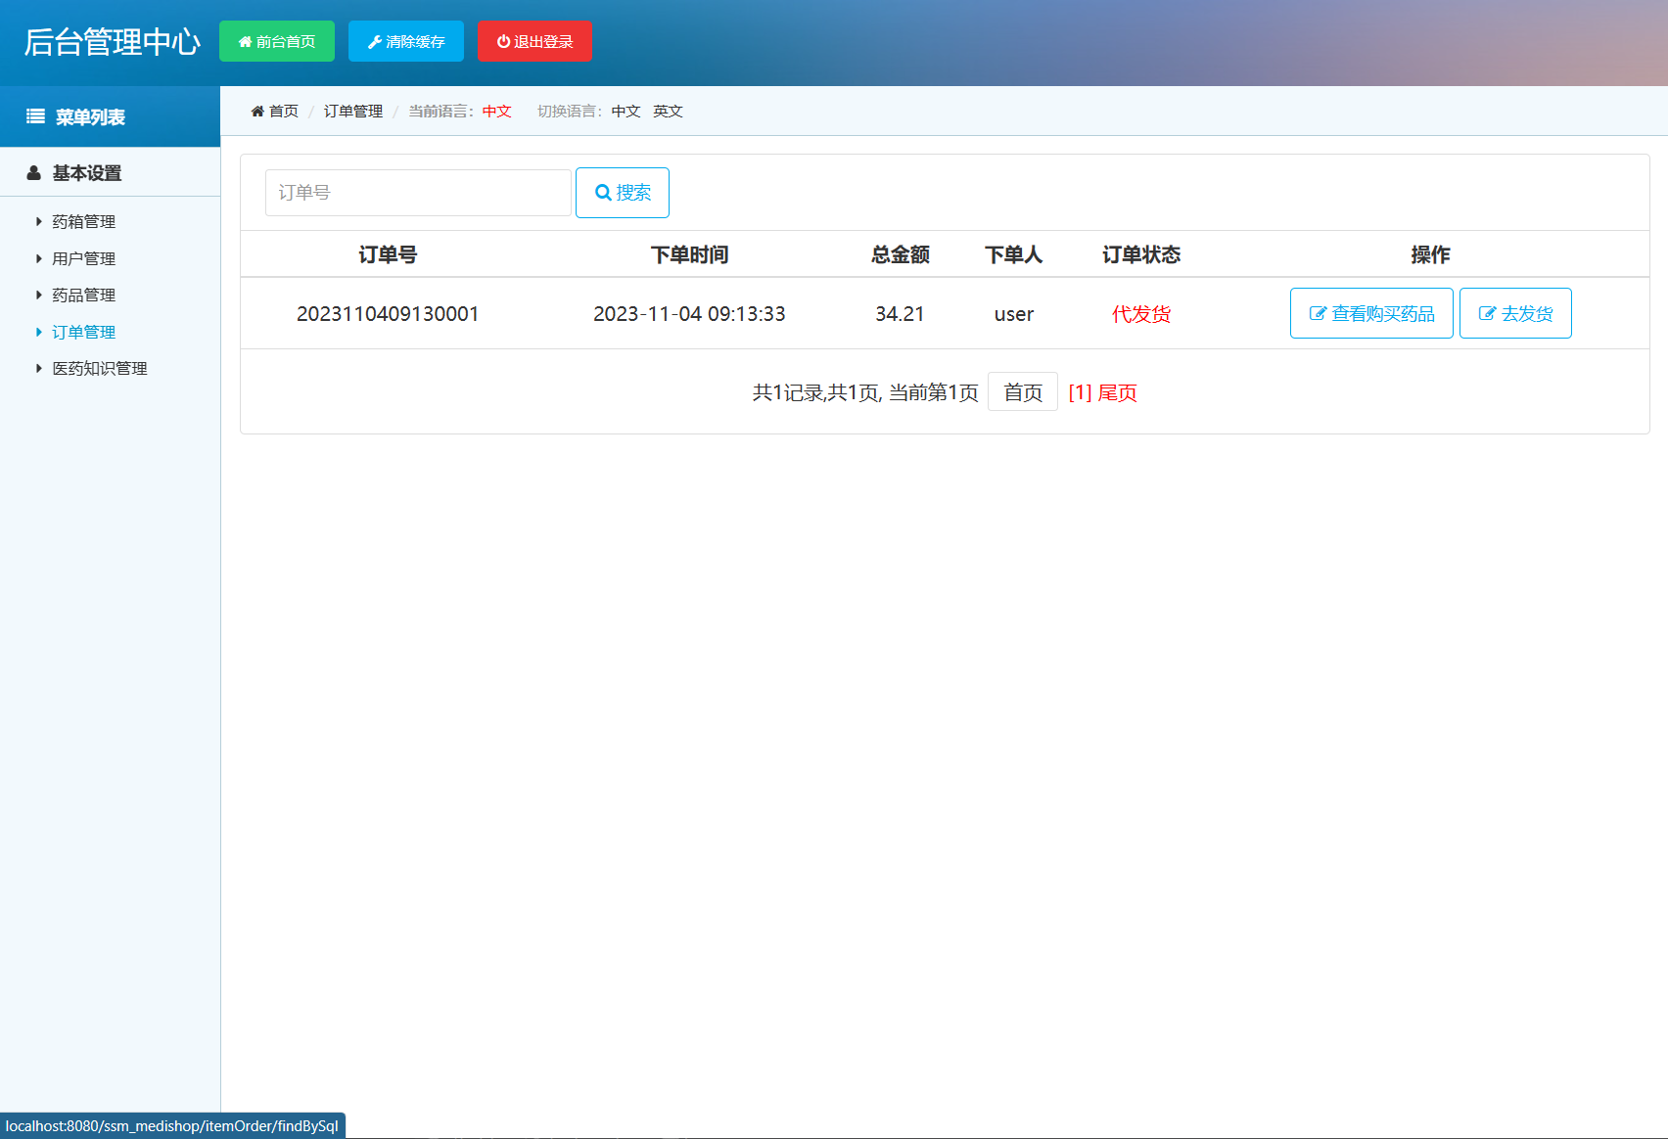
Task: Click inside the 订单号 search field
Action: (417, 193)
